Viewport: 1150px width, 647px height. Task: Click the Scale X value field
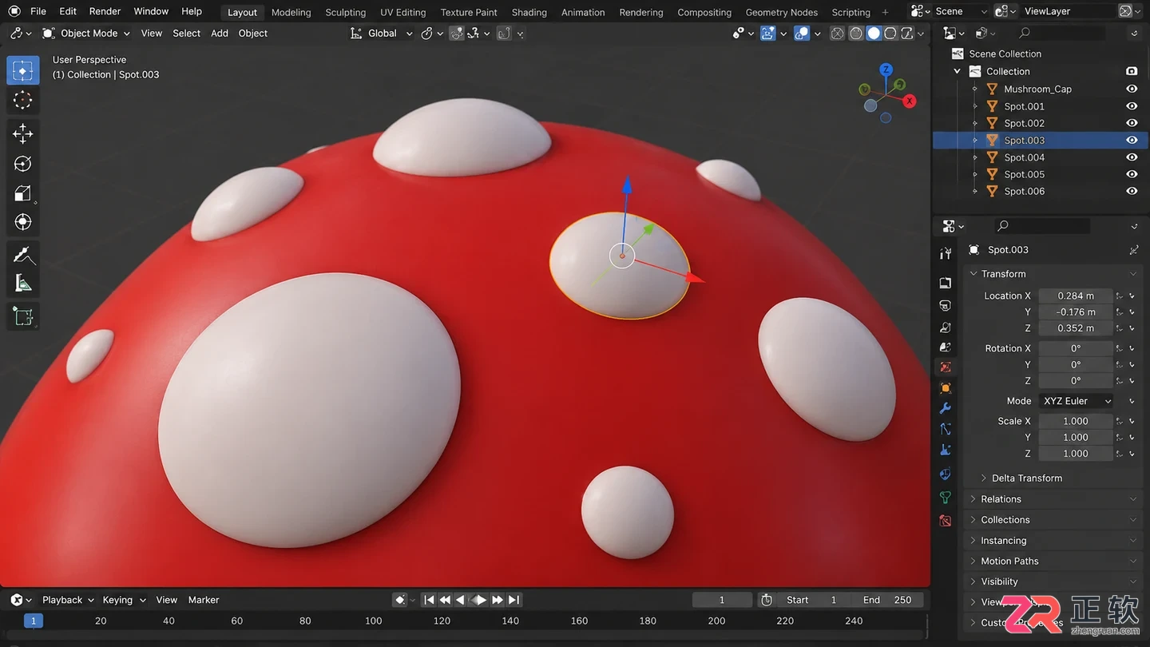[x=1076, y=421]
